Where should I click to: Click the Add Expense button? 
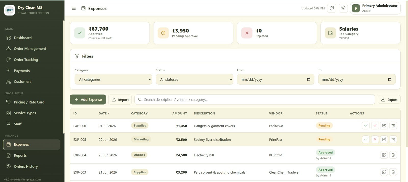pos(88,100)
